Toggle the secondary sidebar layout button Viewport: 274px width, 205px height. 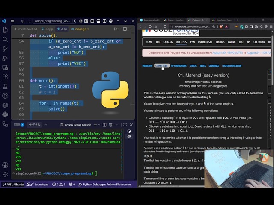[x=104, y=21]
